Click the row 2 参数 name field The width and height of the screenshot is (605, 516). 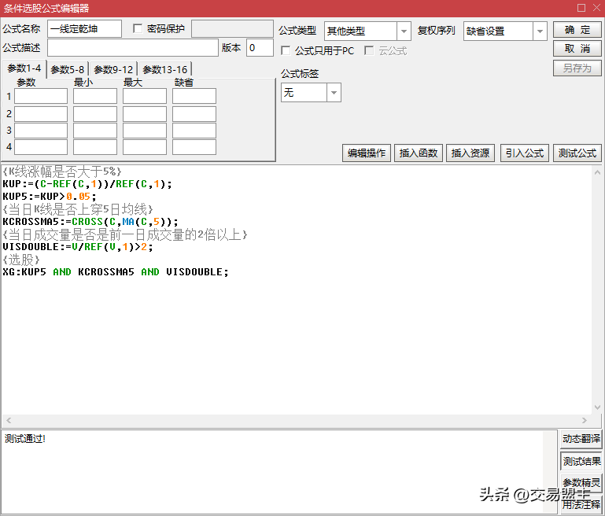pos(41,114)
